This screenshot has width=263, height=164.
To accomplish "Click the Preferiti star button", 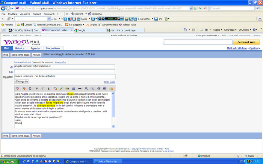I will point(7,25).
